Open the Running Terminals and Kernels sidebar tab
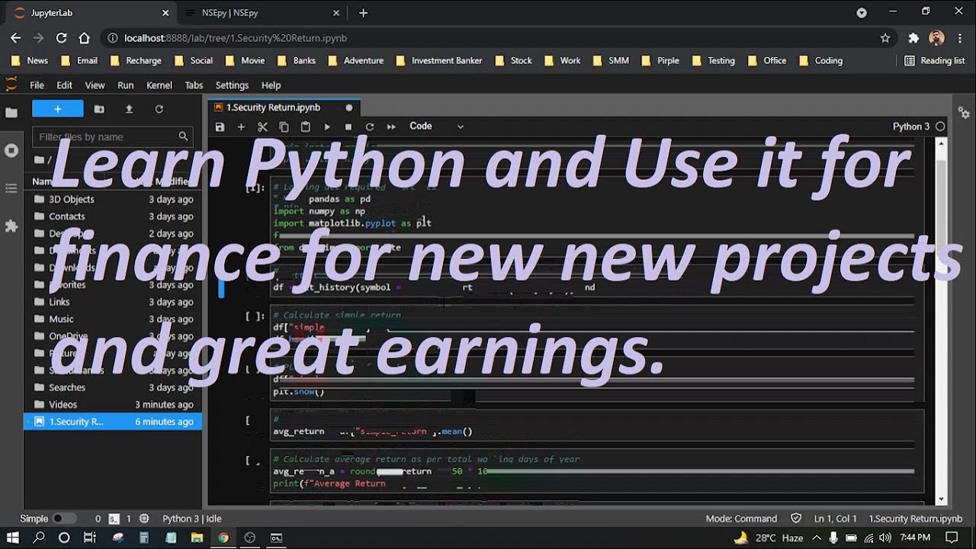Screen dimensions: 976x549 11,150
